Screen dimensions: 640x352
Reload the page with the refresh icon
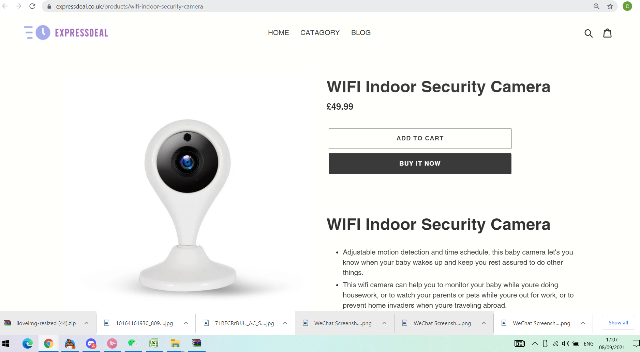32,6
